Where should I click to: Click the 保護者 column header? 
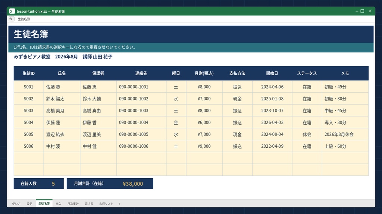click(98, 73)
